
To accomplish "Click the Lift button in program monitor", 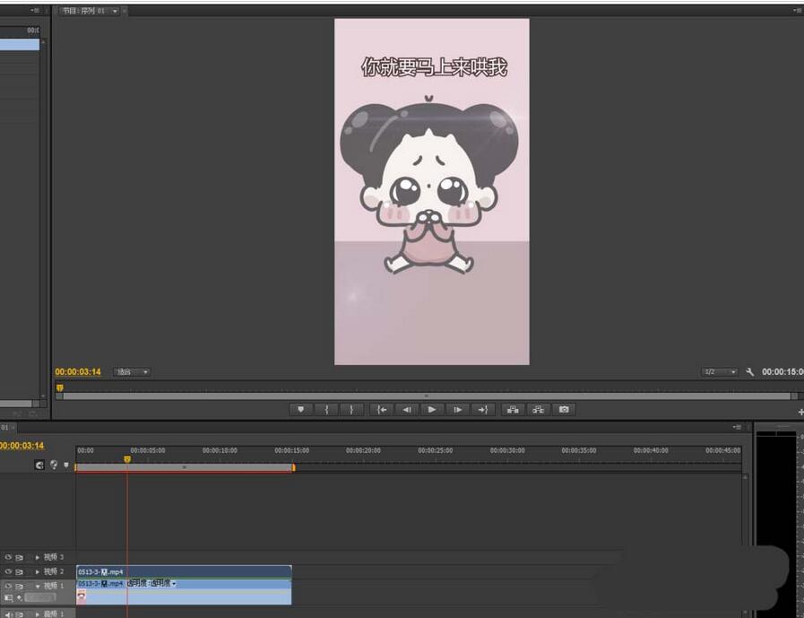I will 513,409.
